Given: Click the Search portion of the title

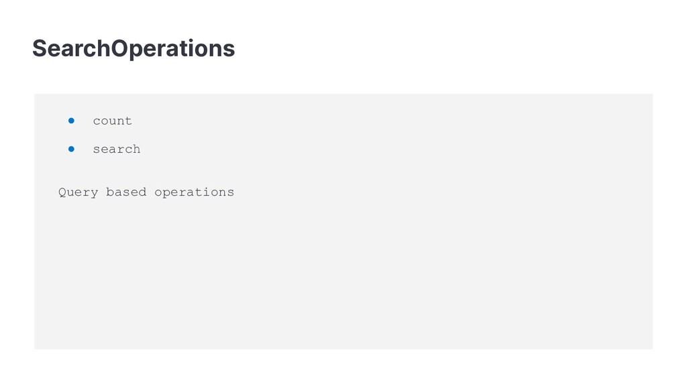Looking at the screenshot, I should [x=71, y=48].
